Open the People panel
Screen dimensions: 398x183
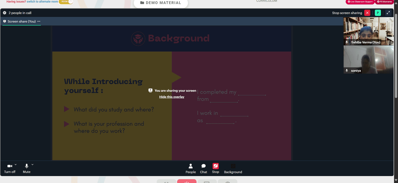click(191, 169)
